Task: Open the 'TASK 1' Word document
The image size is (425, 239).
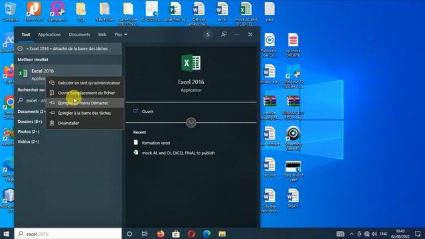Action: (x=293, y=199)
